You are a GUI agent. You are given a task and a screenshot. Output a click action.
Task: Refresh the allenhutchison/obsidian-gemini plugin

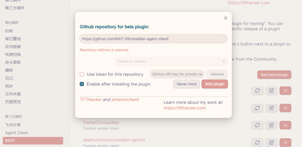pyautogui.click(x=257, y=143)
